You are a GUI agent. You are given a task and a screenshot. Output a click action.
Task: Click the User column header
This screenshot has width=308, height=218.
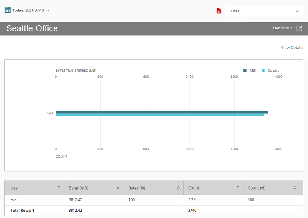click(x=15, y=188)
